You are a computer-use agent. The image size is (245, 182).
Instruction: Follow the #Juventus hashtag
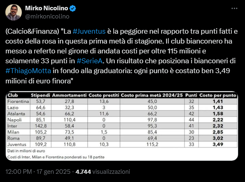pyautogui.click(x=89, y=31)
